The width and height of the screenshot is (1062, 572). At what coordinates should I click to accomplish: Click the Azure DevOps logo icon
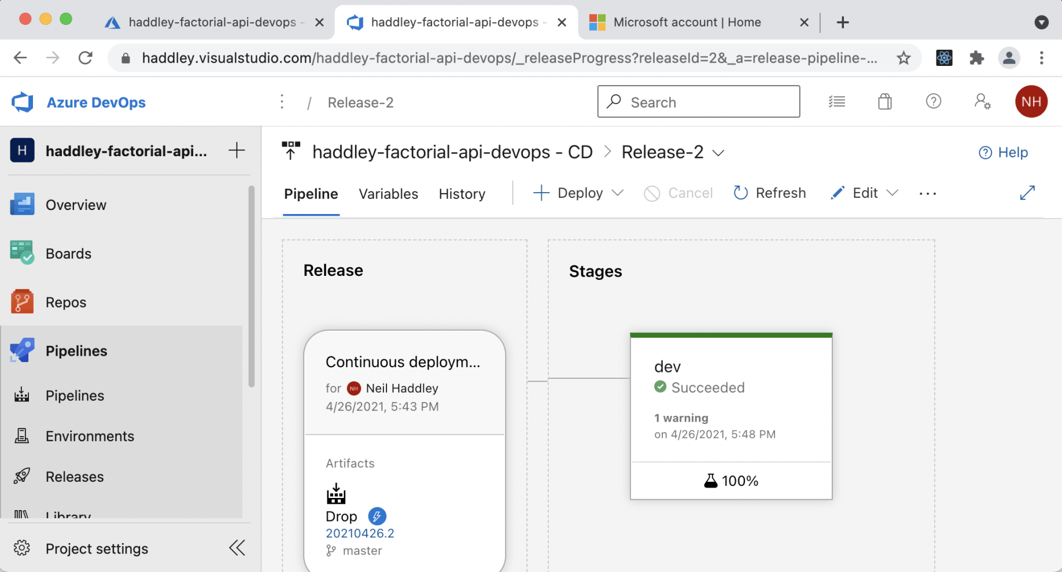22,102
